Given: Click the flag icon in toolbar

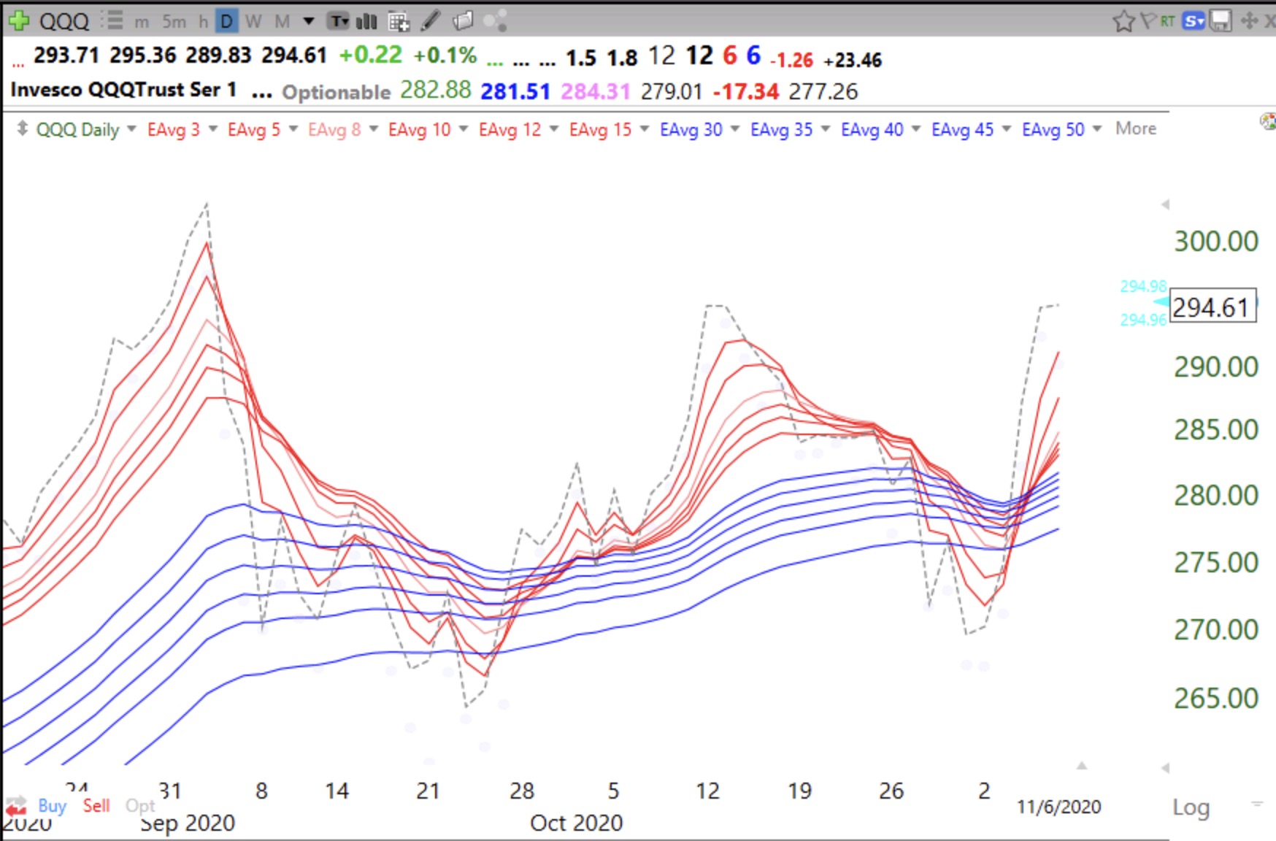Looking at the screenshot, I should click(1148, 20).
